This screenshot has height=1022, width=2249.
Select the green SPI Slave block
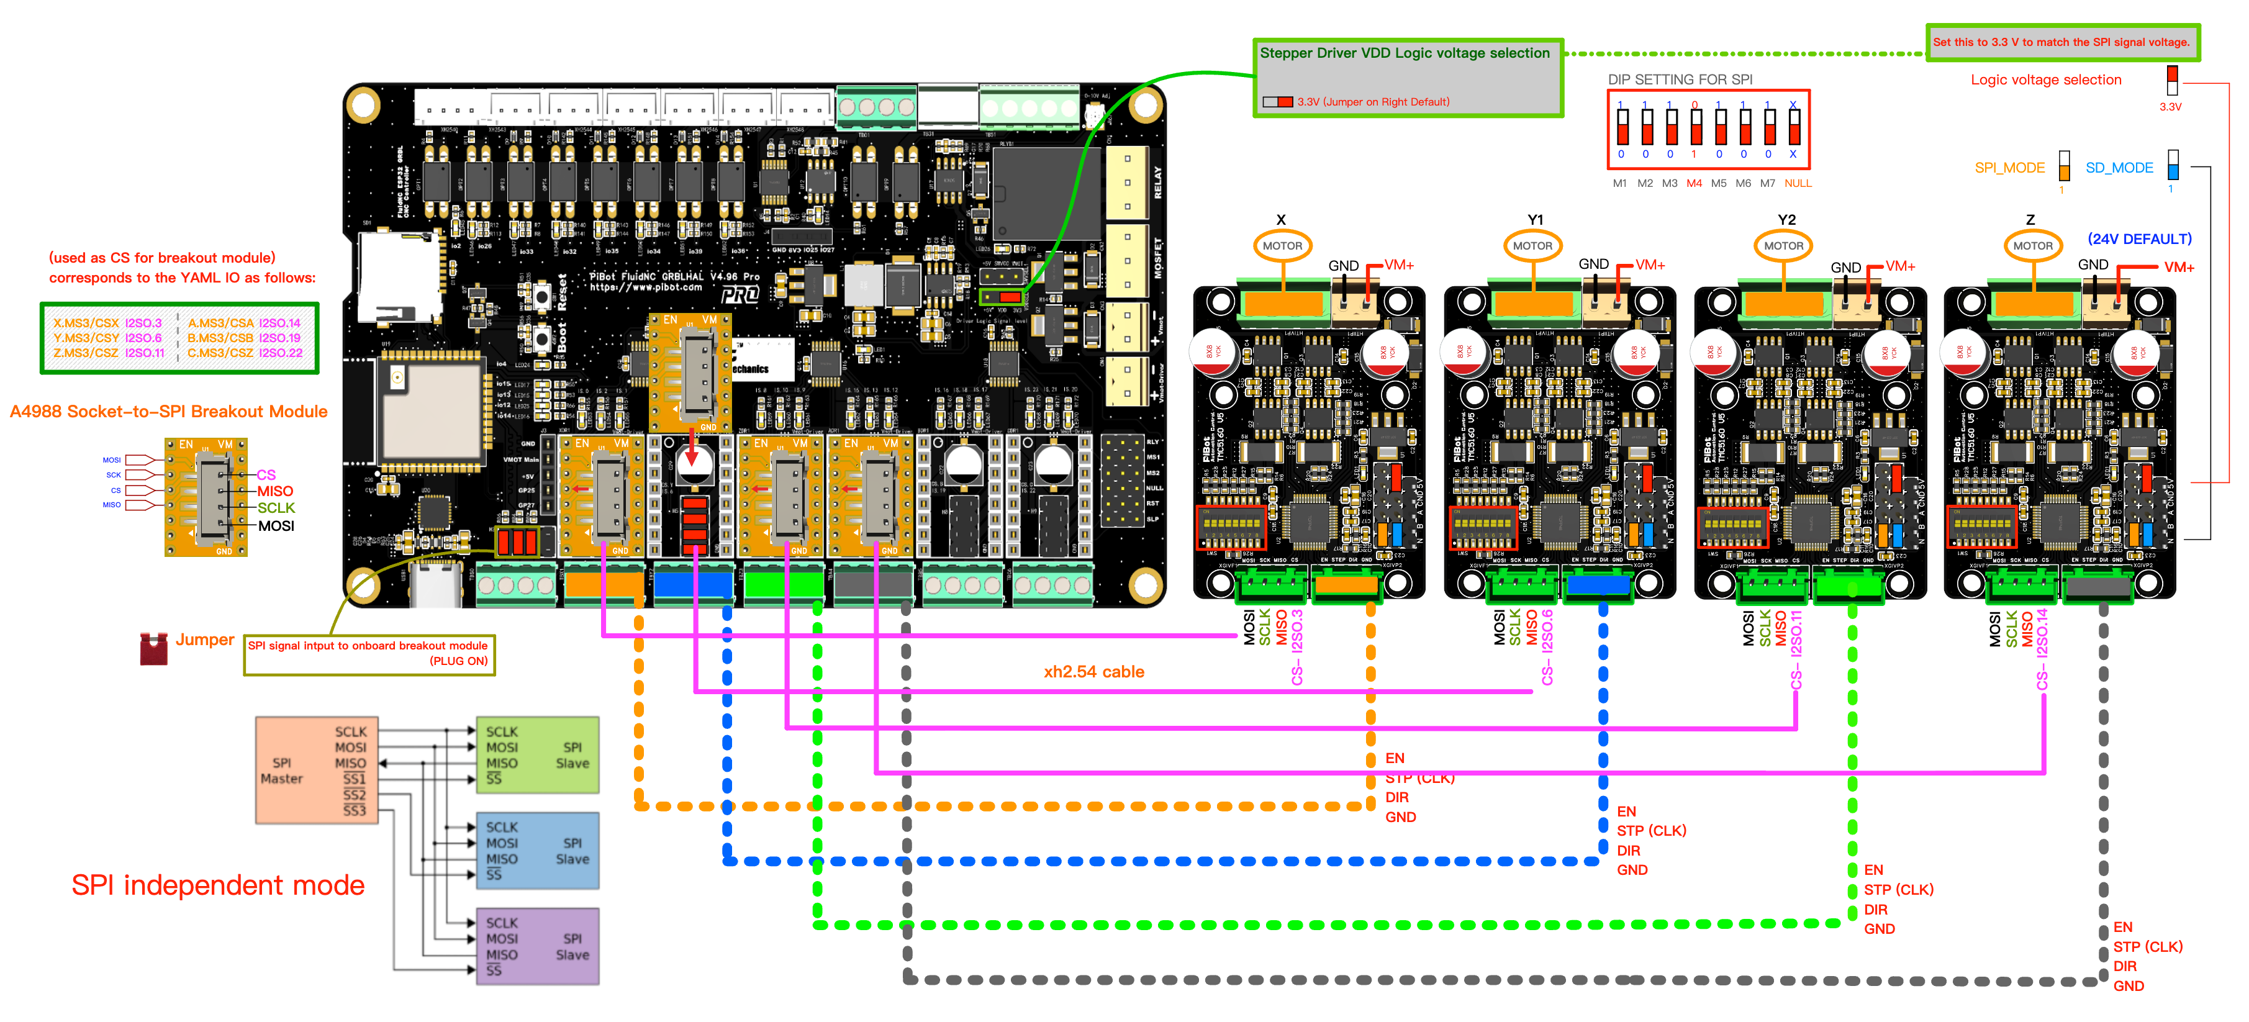click(x=538, y=755)
